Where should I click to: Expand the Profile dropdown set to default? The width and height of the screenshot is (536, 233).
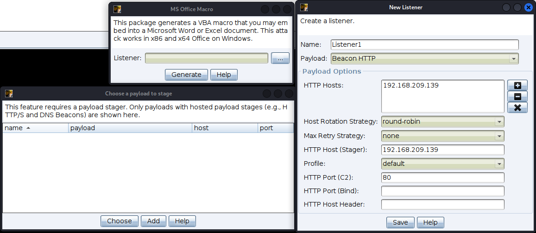pyautogui.click(x=442, y=164)
